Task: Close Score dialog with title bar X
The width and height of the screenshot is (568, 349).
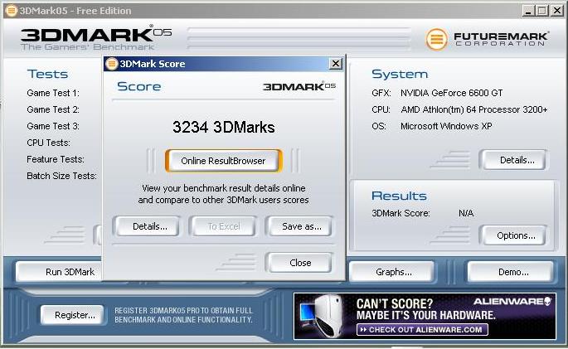Action: point(336,64)
